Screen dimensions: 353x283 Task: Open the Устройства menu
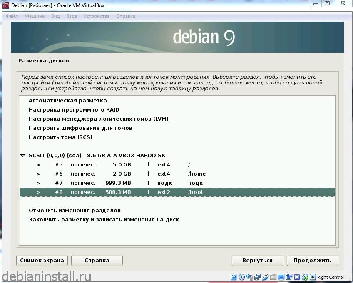point(96,16)
